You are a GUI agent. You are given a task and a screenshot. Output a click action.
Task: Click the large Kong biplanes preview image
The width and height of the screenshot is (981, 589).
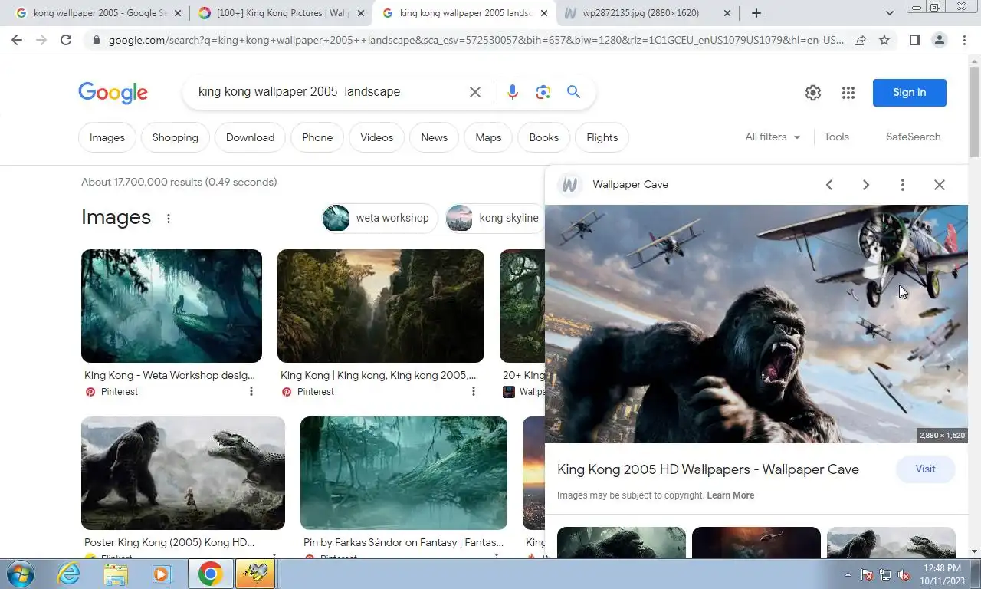[x=756, y=324]
